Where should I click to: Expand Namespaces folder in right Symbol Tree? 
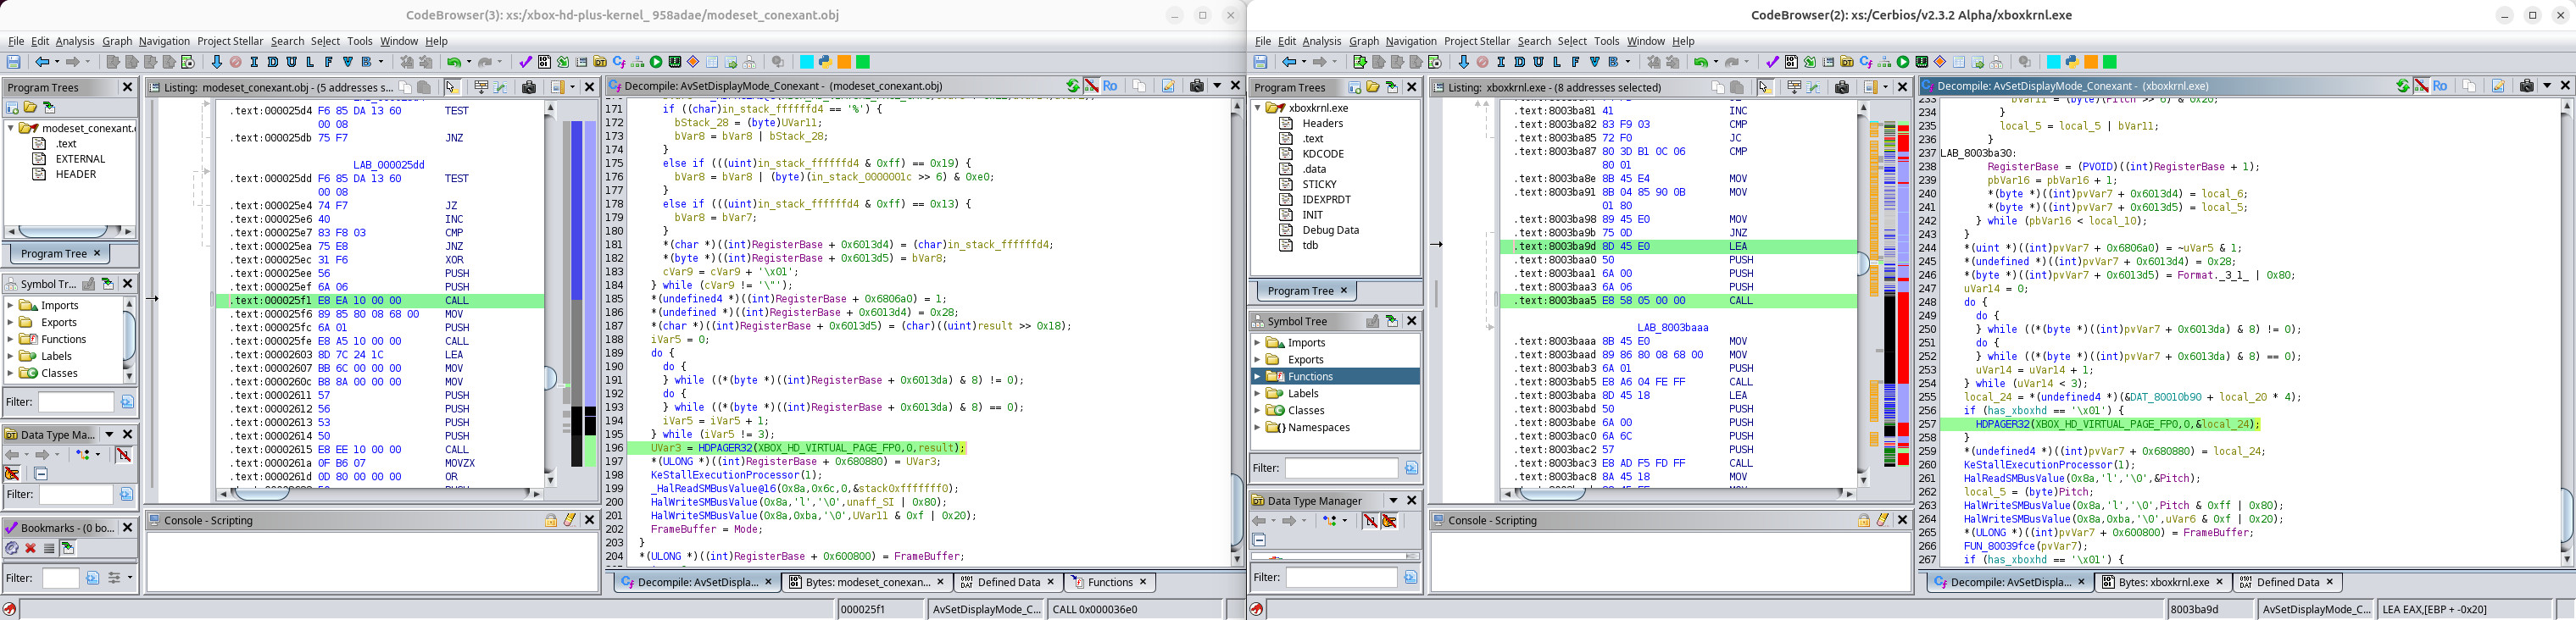click(1258, 428)
